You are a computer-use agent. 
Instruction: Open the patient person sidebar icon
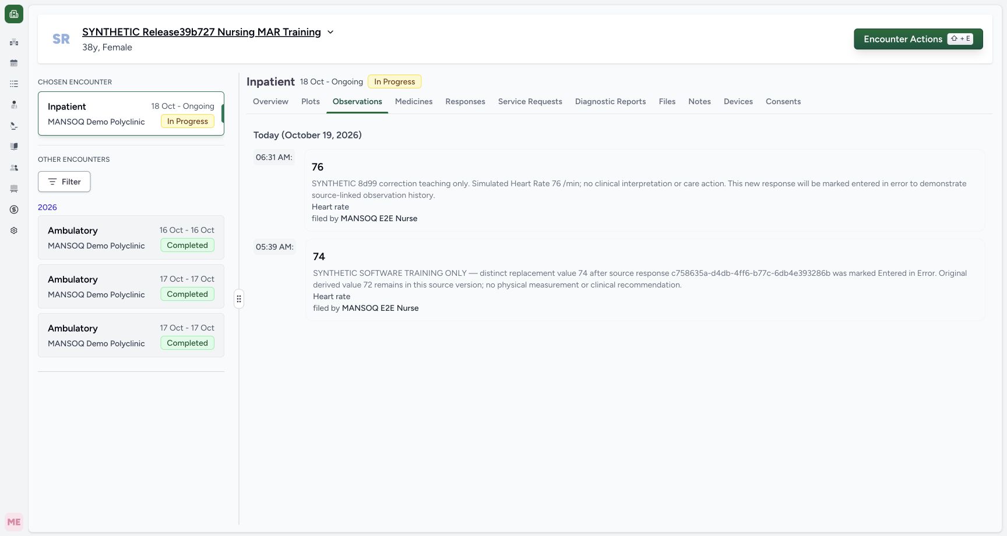click(x=14, y=105)
